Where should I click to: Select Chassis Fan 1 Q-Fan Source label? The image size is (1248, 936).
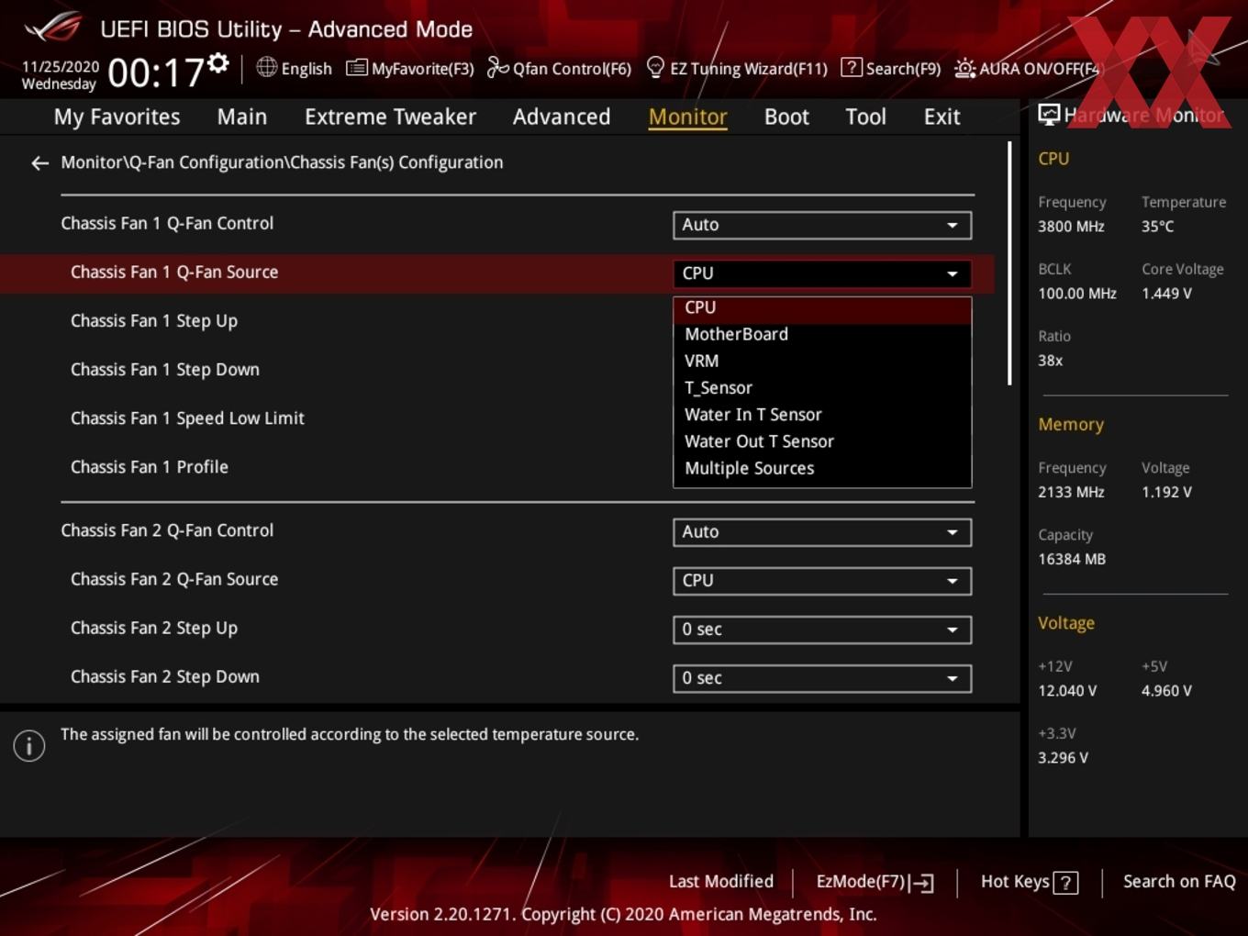click(174, 273)
